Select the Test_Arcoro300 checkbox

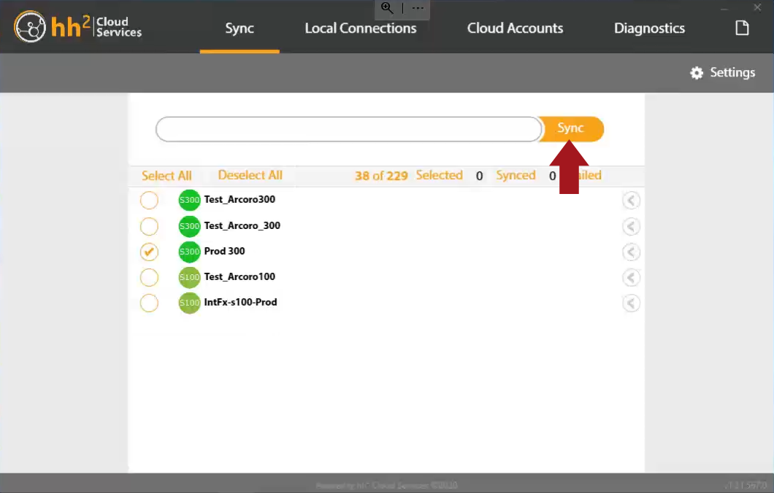click(149, 200)
